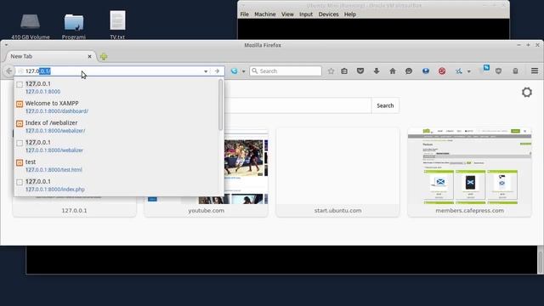The image size is (544, 306).
Task: Choose the test.html suggestion
Action: click(116, 166)
